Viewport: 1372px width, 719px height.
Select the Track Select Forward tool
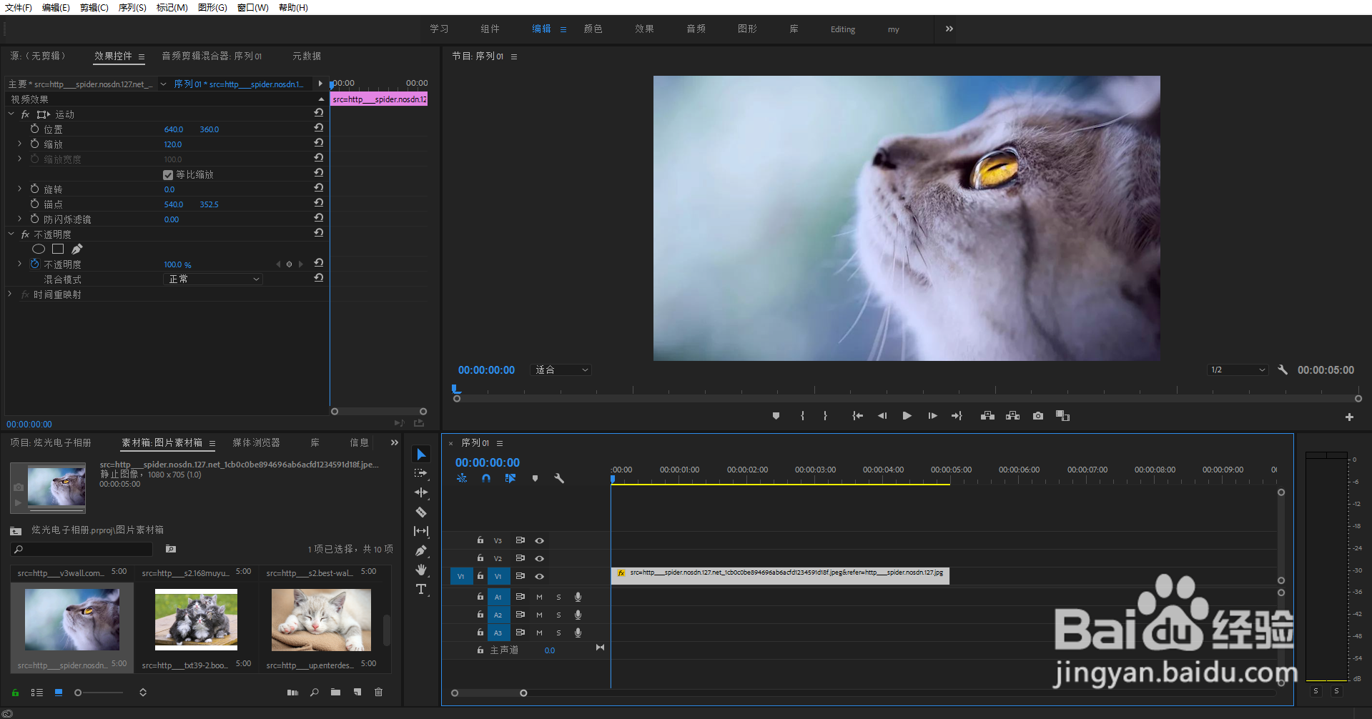click(x=421, y=473)
